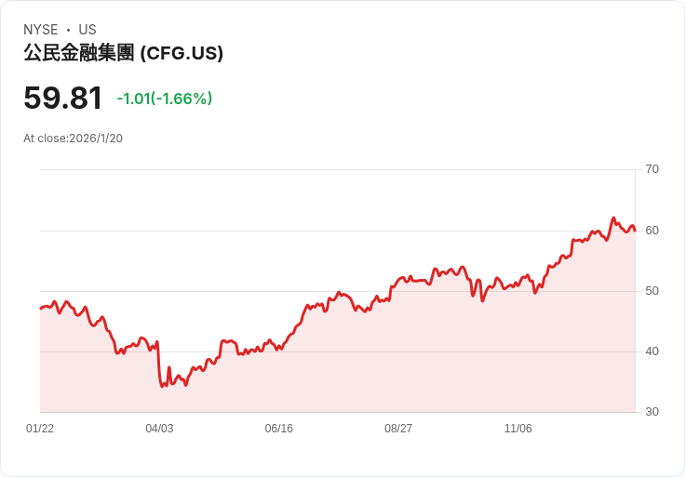This screenshot has width=685, height=477.
Task: Open the 公民金融集團 (CFG.US) stock title
Action: (x=123, y=53)
